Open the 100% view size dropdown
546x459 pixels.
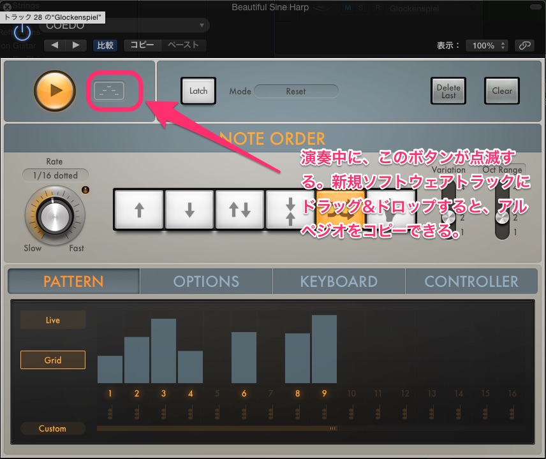pyautogui.click(x=487, y=46)
